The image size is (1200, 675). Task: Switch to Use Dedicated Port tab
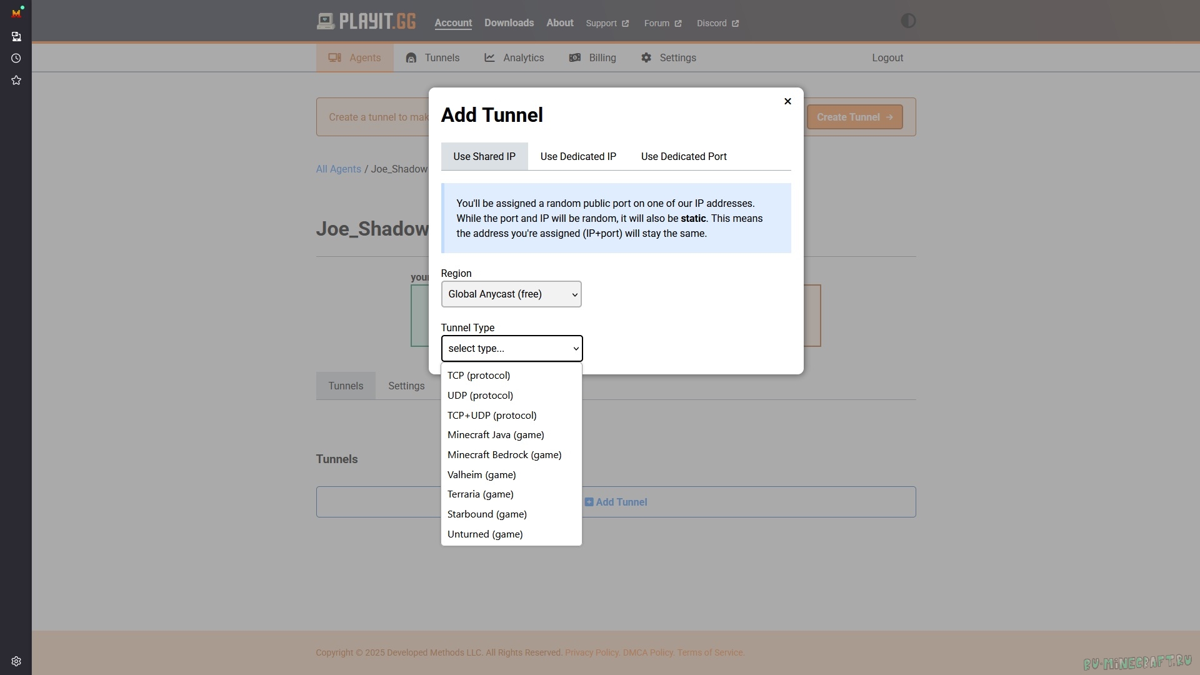click(x=684, y=156)
